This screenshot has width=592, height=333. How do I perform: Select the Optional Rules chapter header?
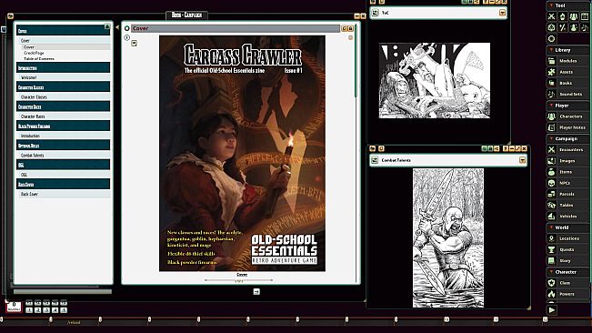(x=63, y=146)
